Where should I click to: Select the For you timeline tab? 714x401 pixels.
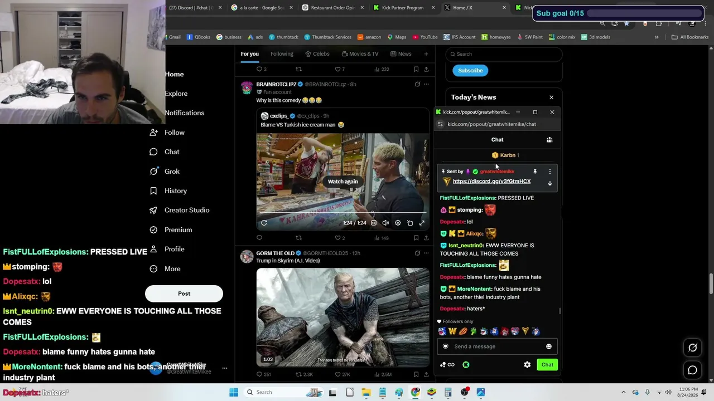point(250,54)
